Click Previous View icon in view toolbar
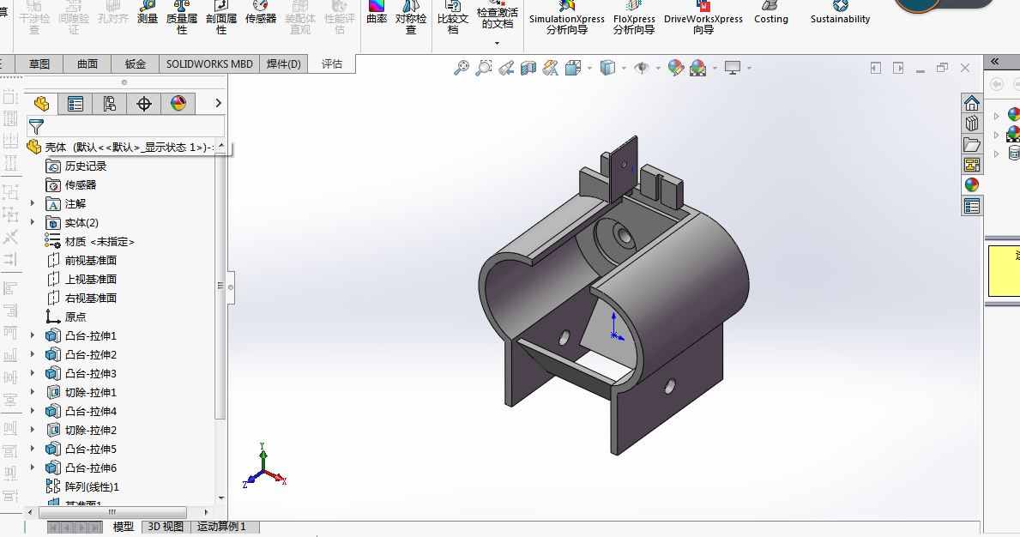Screen dimensions: 1020x537 (506, 68)
